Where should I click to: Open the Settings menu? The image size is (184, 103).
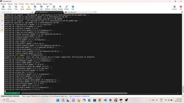[39, 4]
